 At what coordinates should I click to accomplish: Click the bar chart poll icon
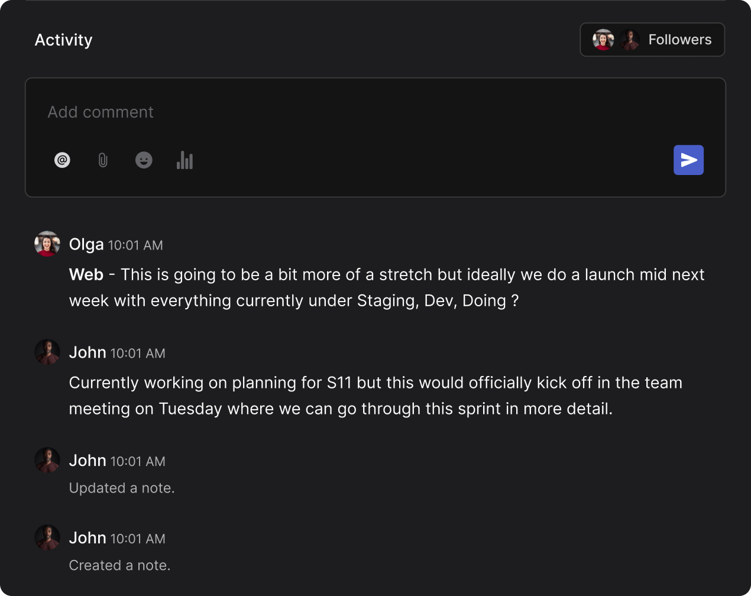click(184, 160)
